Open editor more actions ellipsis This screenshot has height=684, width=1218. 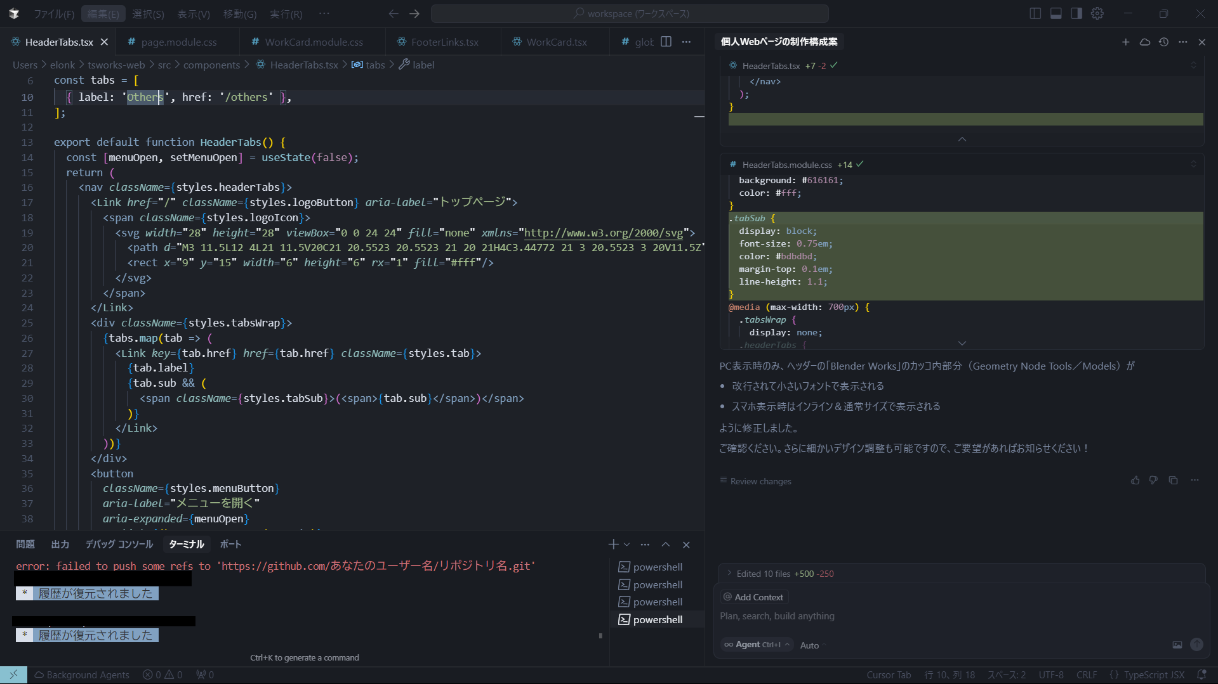pyautogui.click(x=686, y=42)
